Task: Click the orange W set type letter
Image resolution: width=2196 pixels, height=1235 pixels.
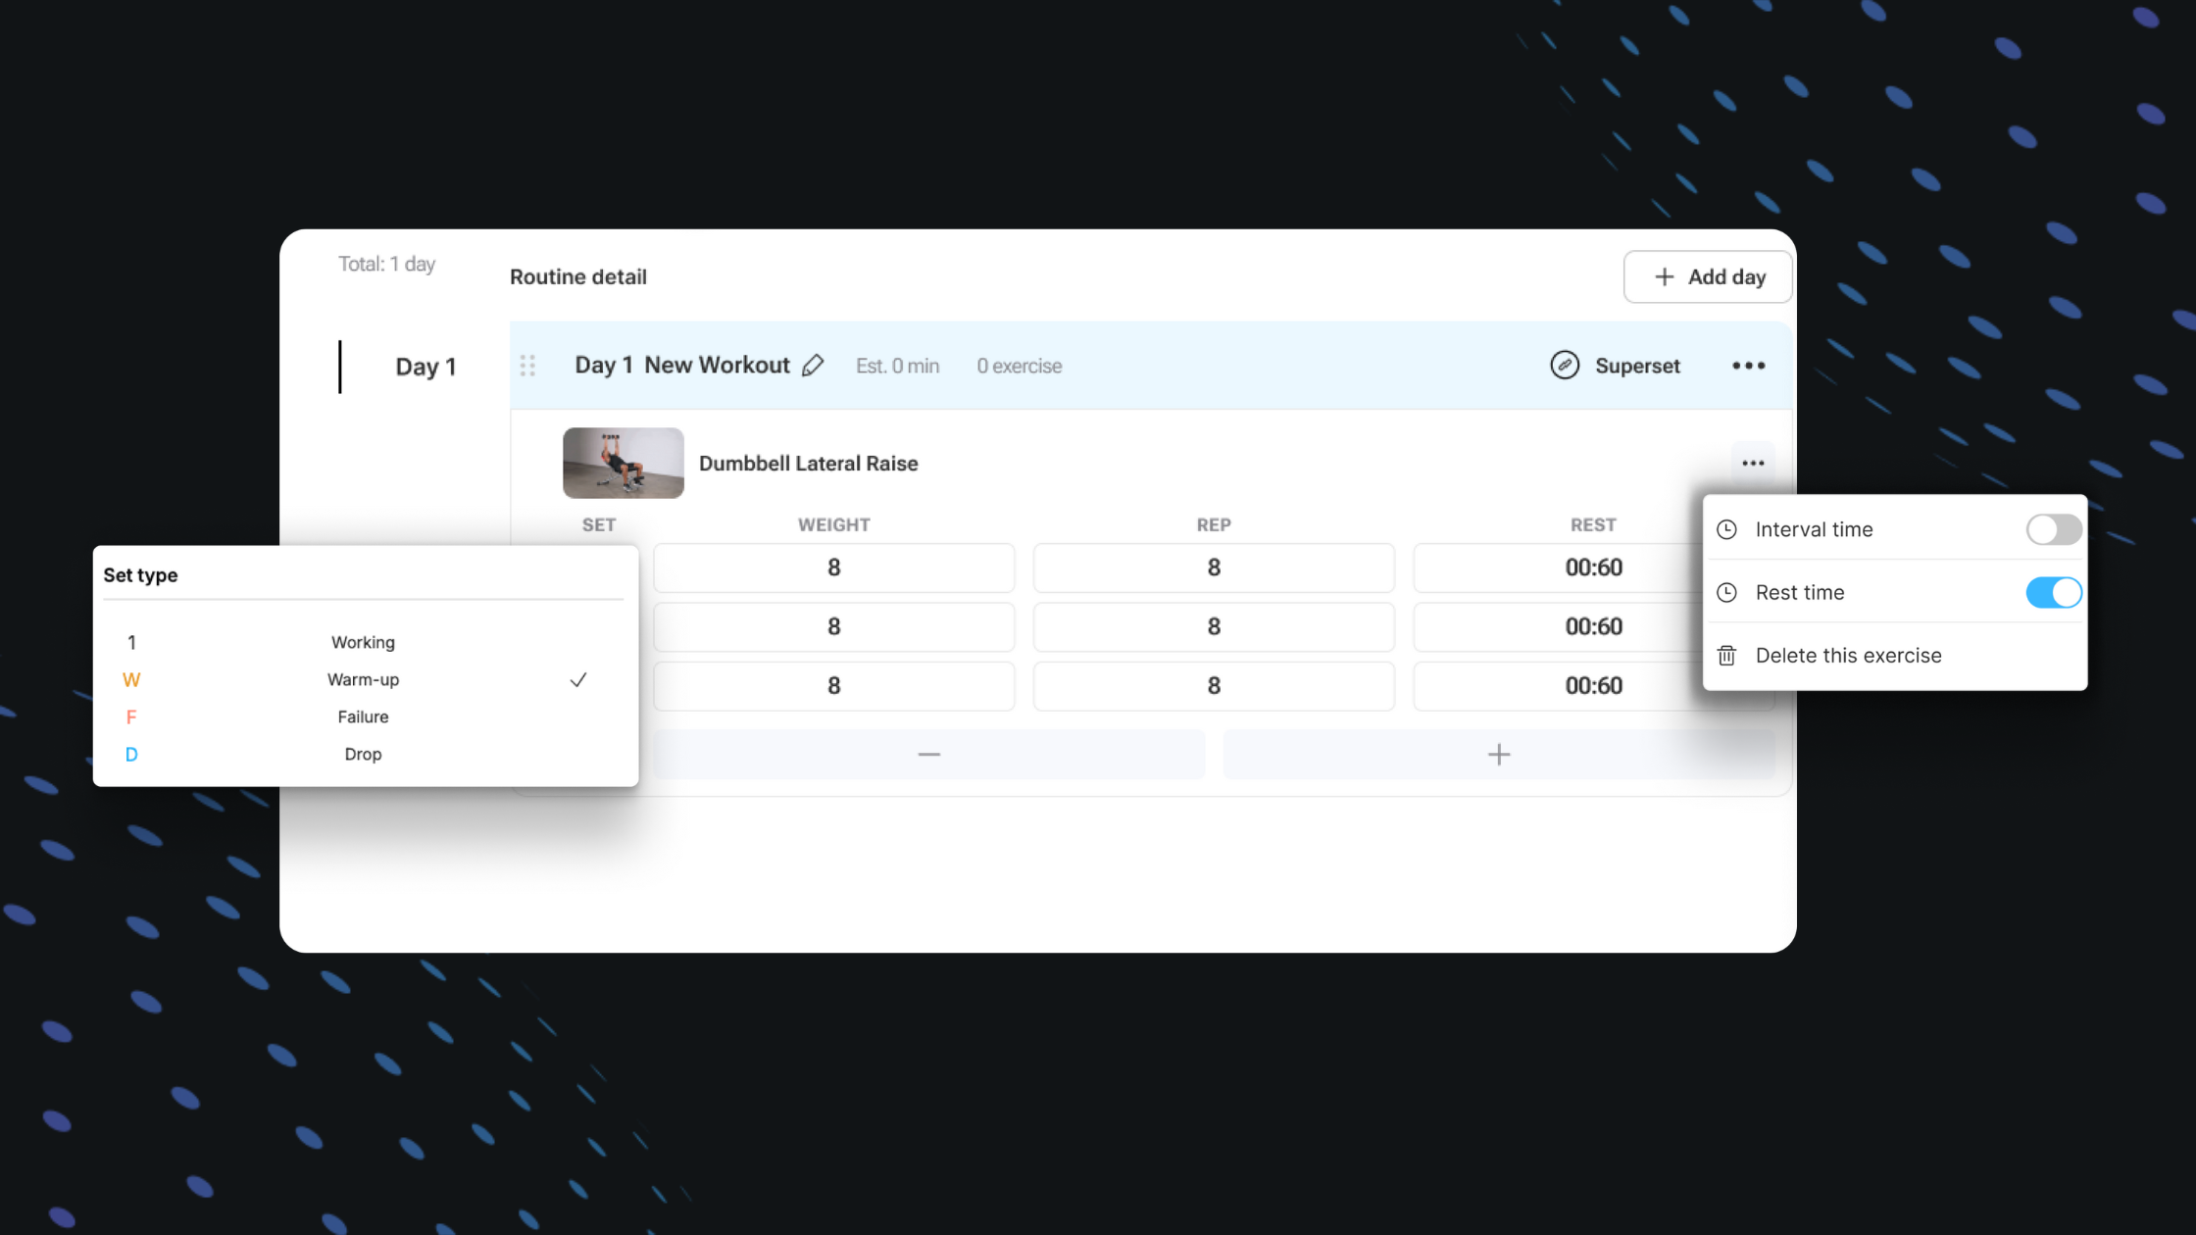Action: (x=131, y=679)
